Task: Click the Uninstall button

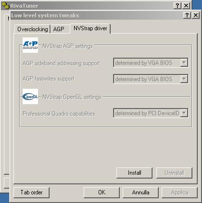Action: [x=174, y=173]
